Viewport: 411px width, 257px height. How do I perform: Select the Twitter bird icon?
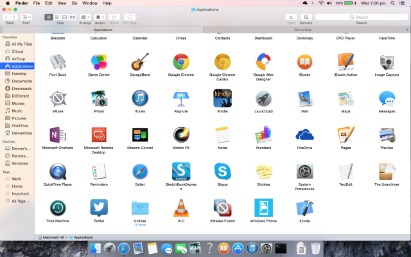click(x=99, y=208)
